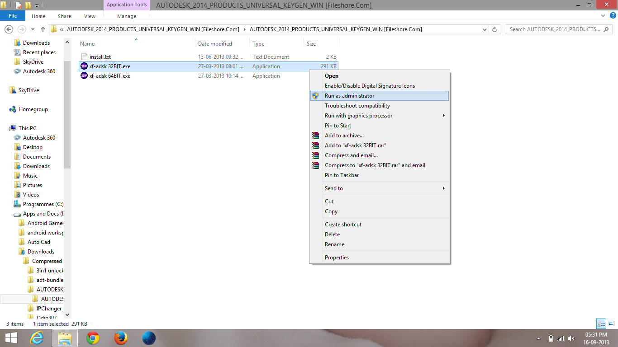Click the New folder icon in the quick access toolbar
Viewport: 618px width, 347px height.
pos(28,5)
